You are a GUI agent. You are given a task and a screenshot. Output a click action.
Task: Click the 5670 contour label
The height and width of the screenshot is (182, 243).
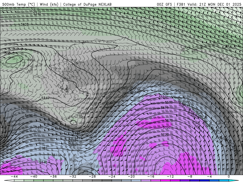[169, 120]
